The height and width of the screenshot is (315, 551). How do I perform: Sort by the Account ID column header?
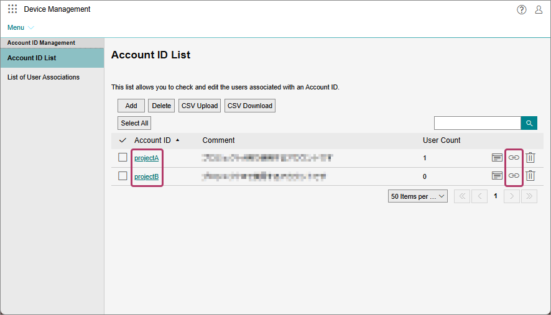pos(152,140)
